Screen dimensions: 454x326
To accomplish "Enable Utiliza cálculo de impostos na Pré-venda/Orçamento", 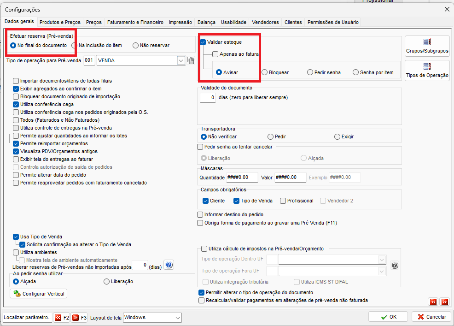I will pos(204,249).
